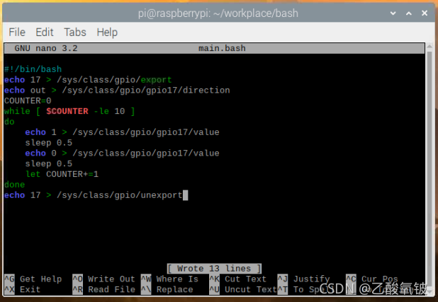This screenshot has width=438, height=302.
Task: Click the 'echo 0 > ... gpio17/value' line
Action: pos(123,153)
